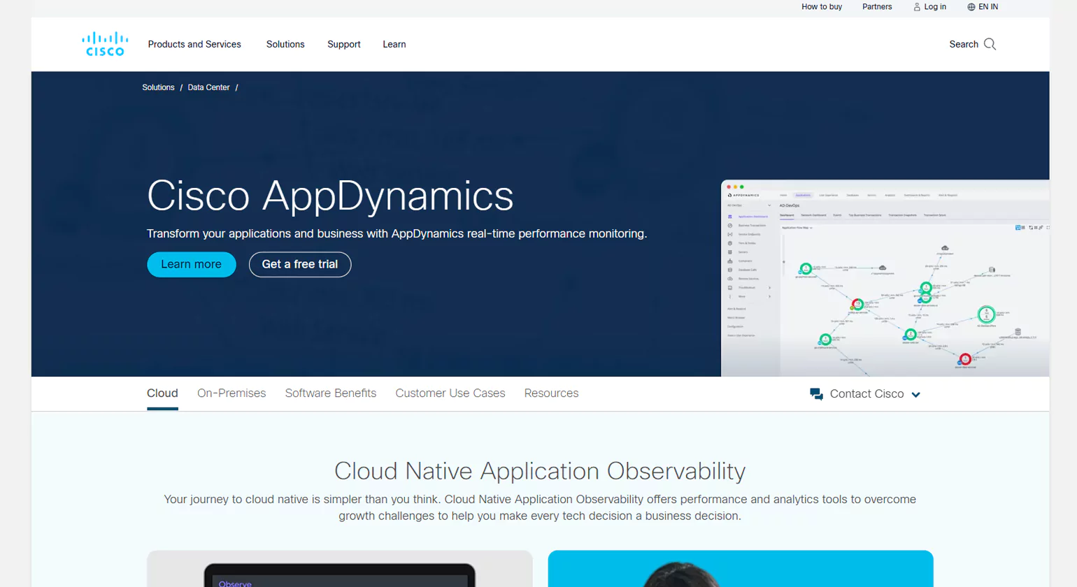Open the search magnifier icon

click(991, 43)
